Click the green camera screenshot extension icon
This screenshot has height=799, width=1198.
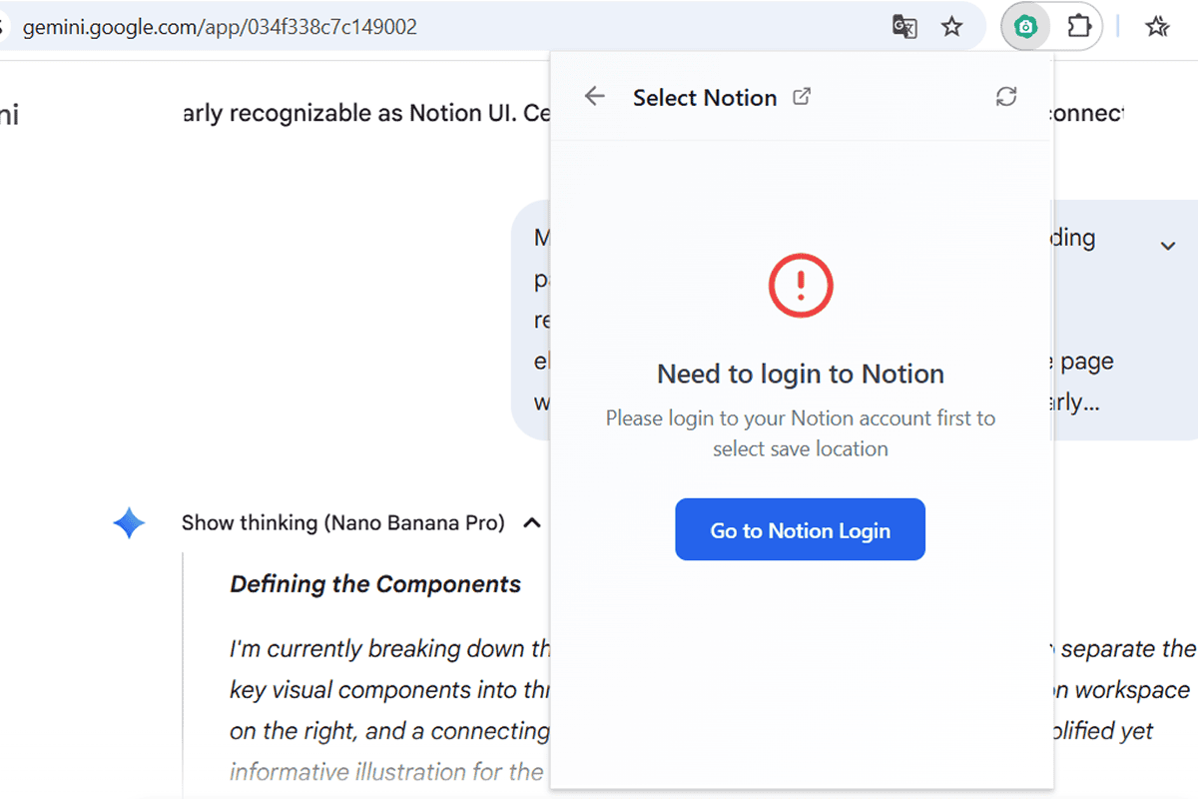tap(1024, 27)
